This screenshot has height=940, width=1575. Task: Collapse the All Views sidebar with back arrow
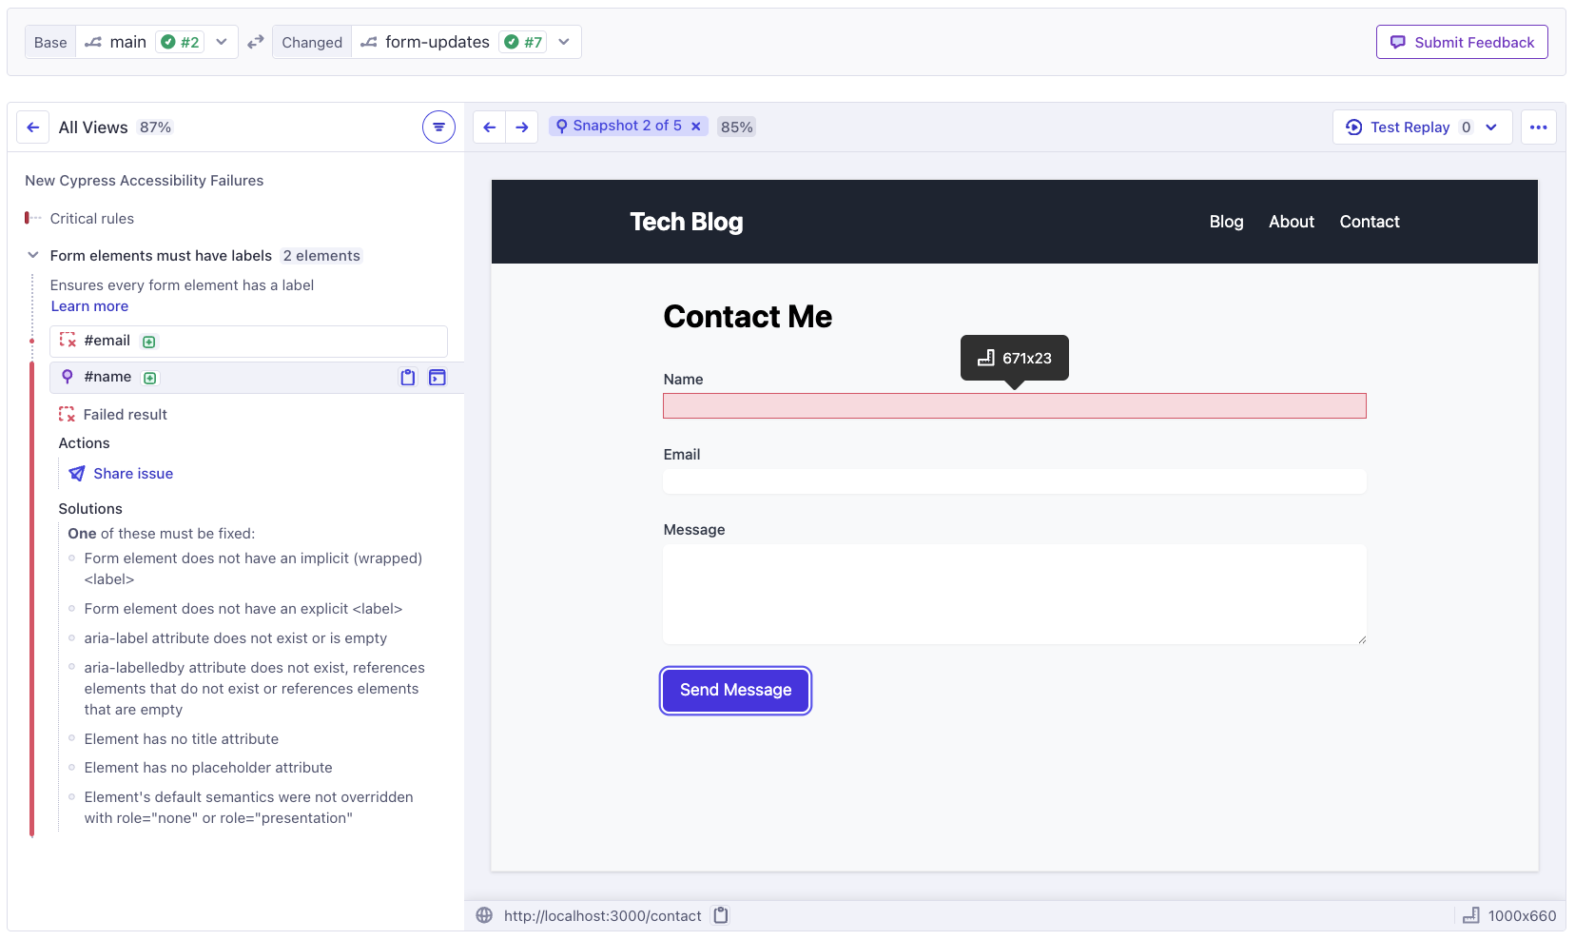33,127
